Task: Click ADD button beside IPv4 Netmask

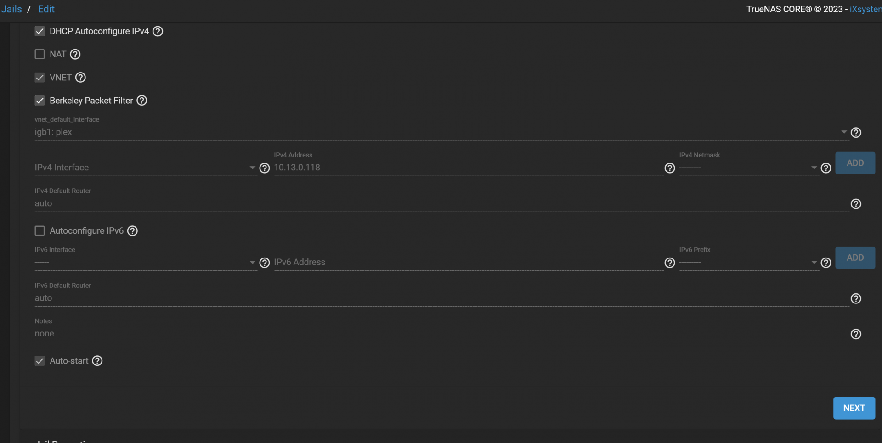Action: tap(855, 163)
